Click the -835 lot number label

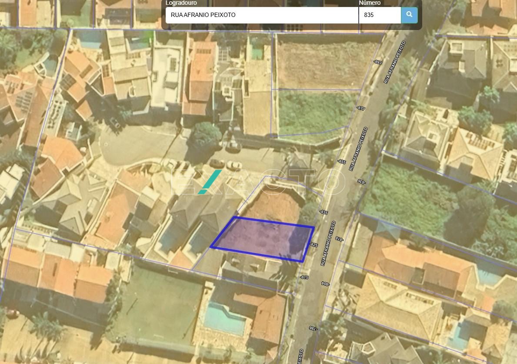tap(324, 212)
